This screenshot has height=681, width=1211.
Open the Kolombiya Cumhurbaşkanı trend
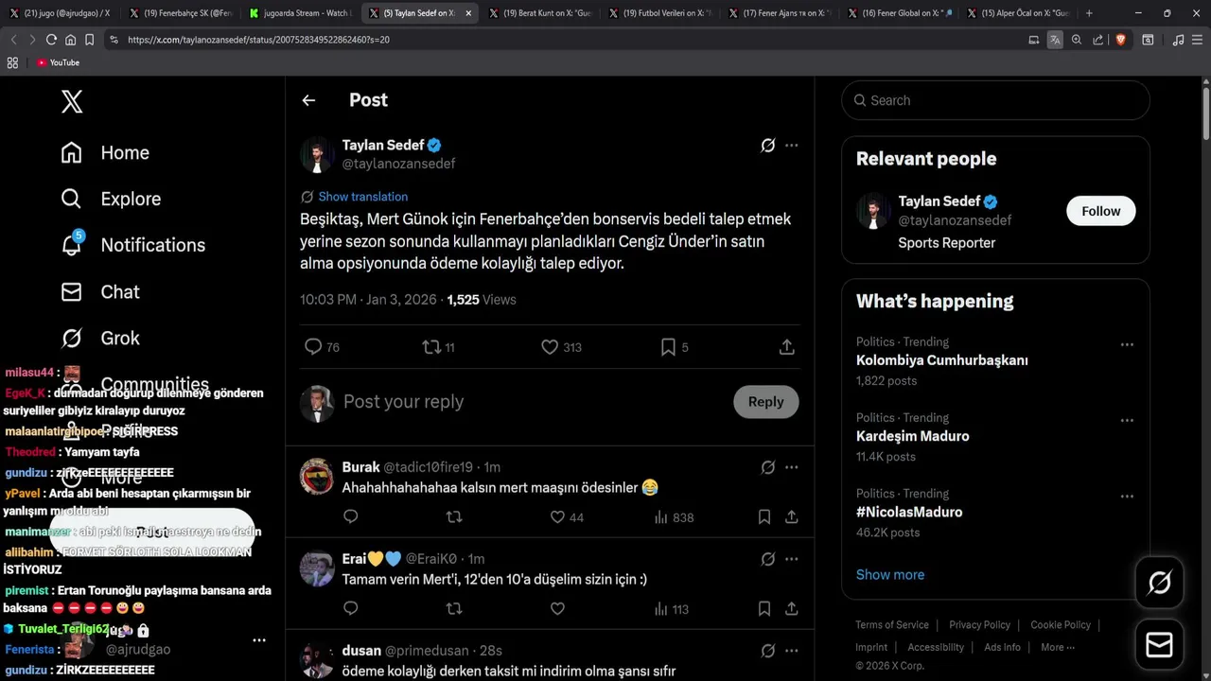point(941,360)
